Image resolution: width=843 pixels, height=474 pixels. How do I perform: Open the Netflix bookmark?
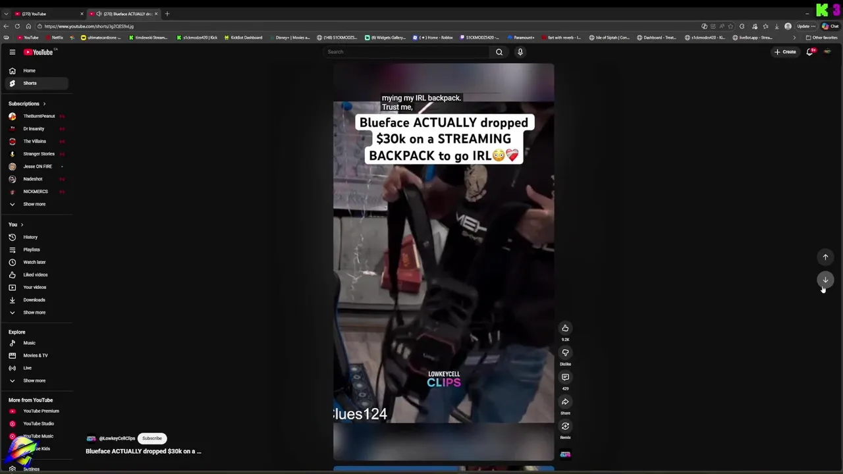pos(55,38)
